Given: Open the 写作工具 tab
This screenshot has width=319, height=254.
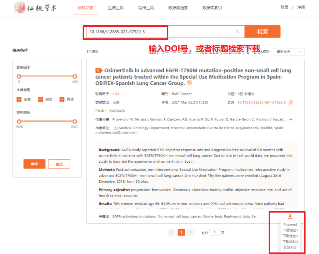Looking at the screenshot, I should pos(146,8).
